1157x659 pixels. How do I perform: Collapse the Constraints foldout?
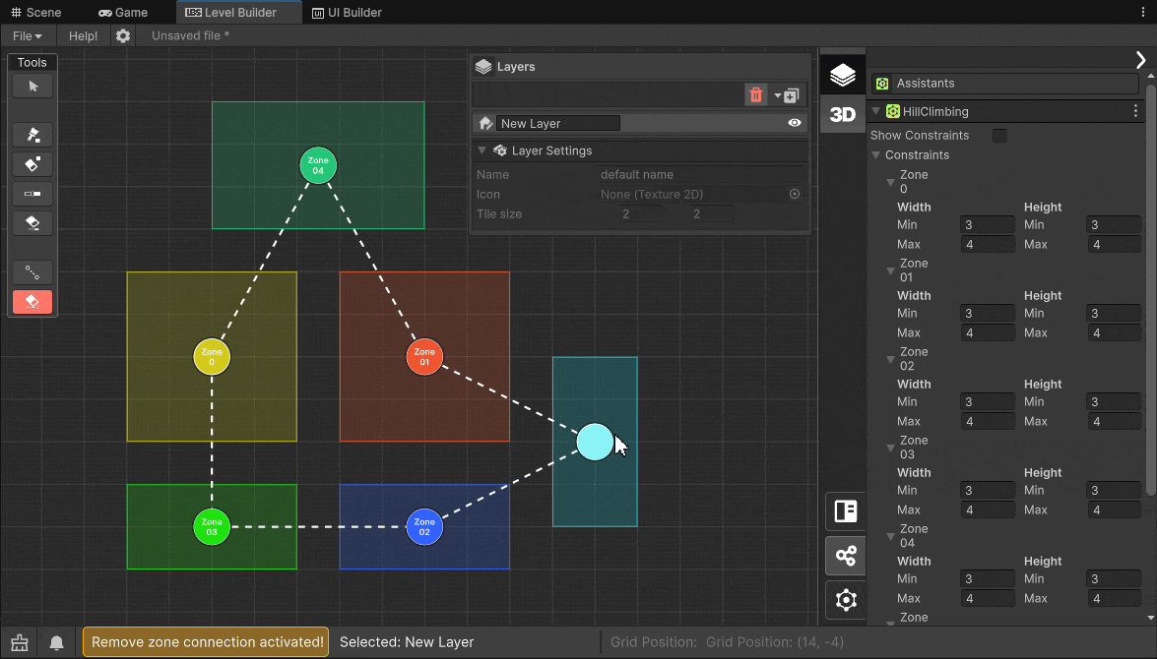(x=875, y=154)
